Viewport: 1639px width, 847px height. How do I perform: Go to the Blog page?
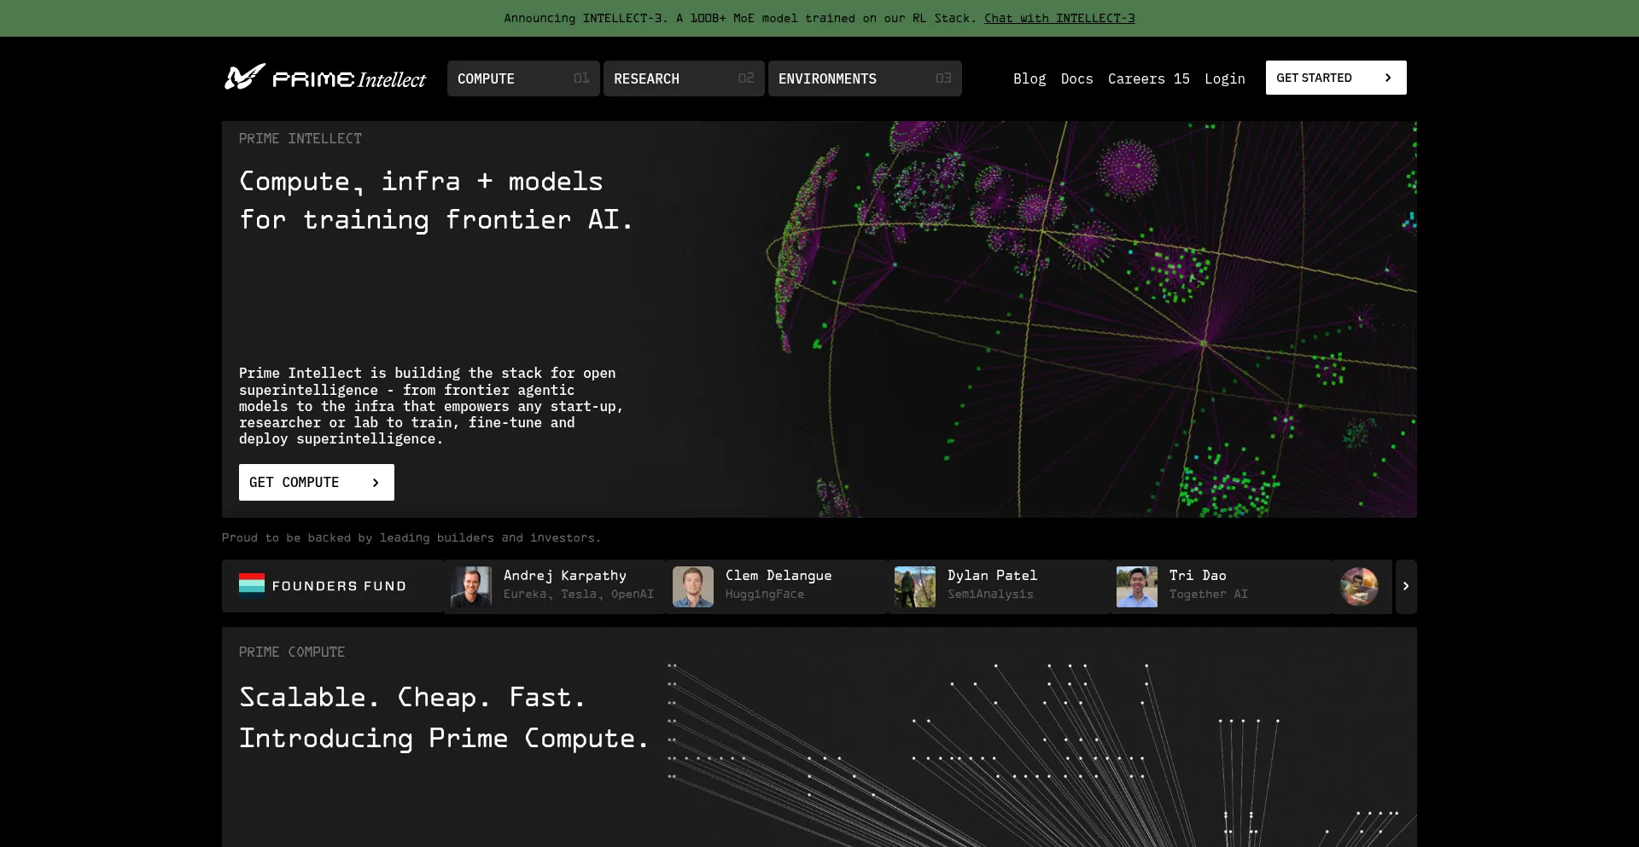click(x=1029, y=78)
